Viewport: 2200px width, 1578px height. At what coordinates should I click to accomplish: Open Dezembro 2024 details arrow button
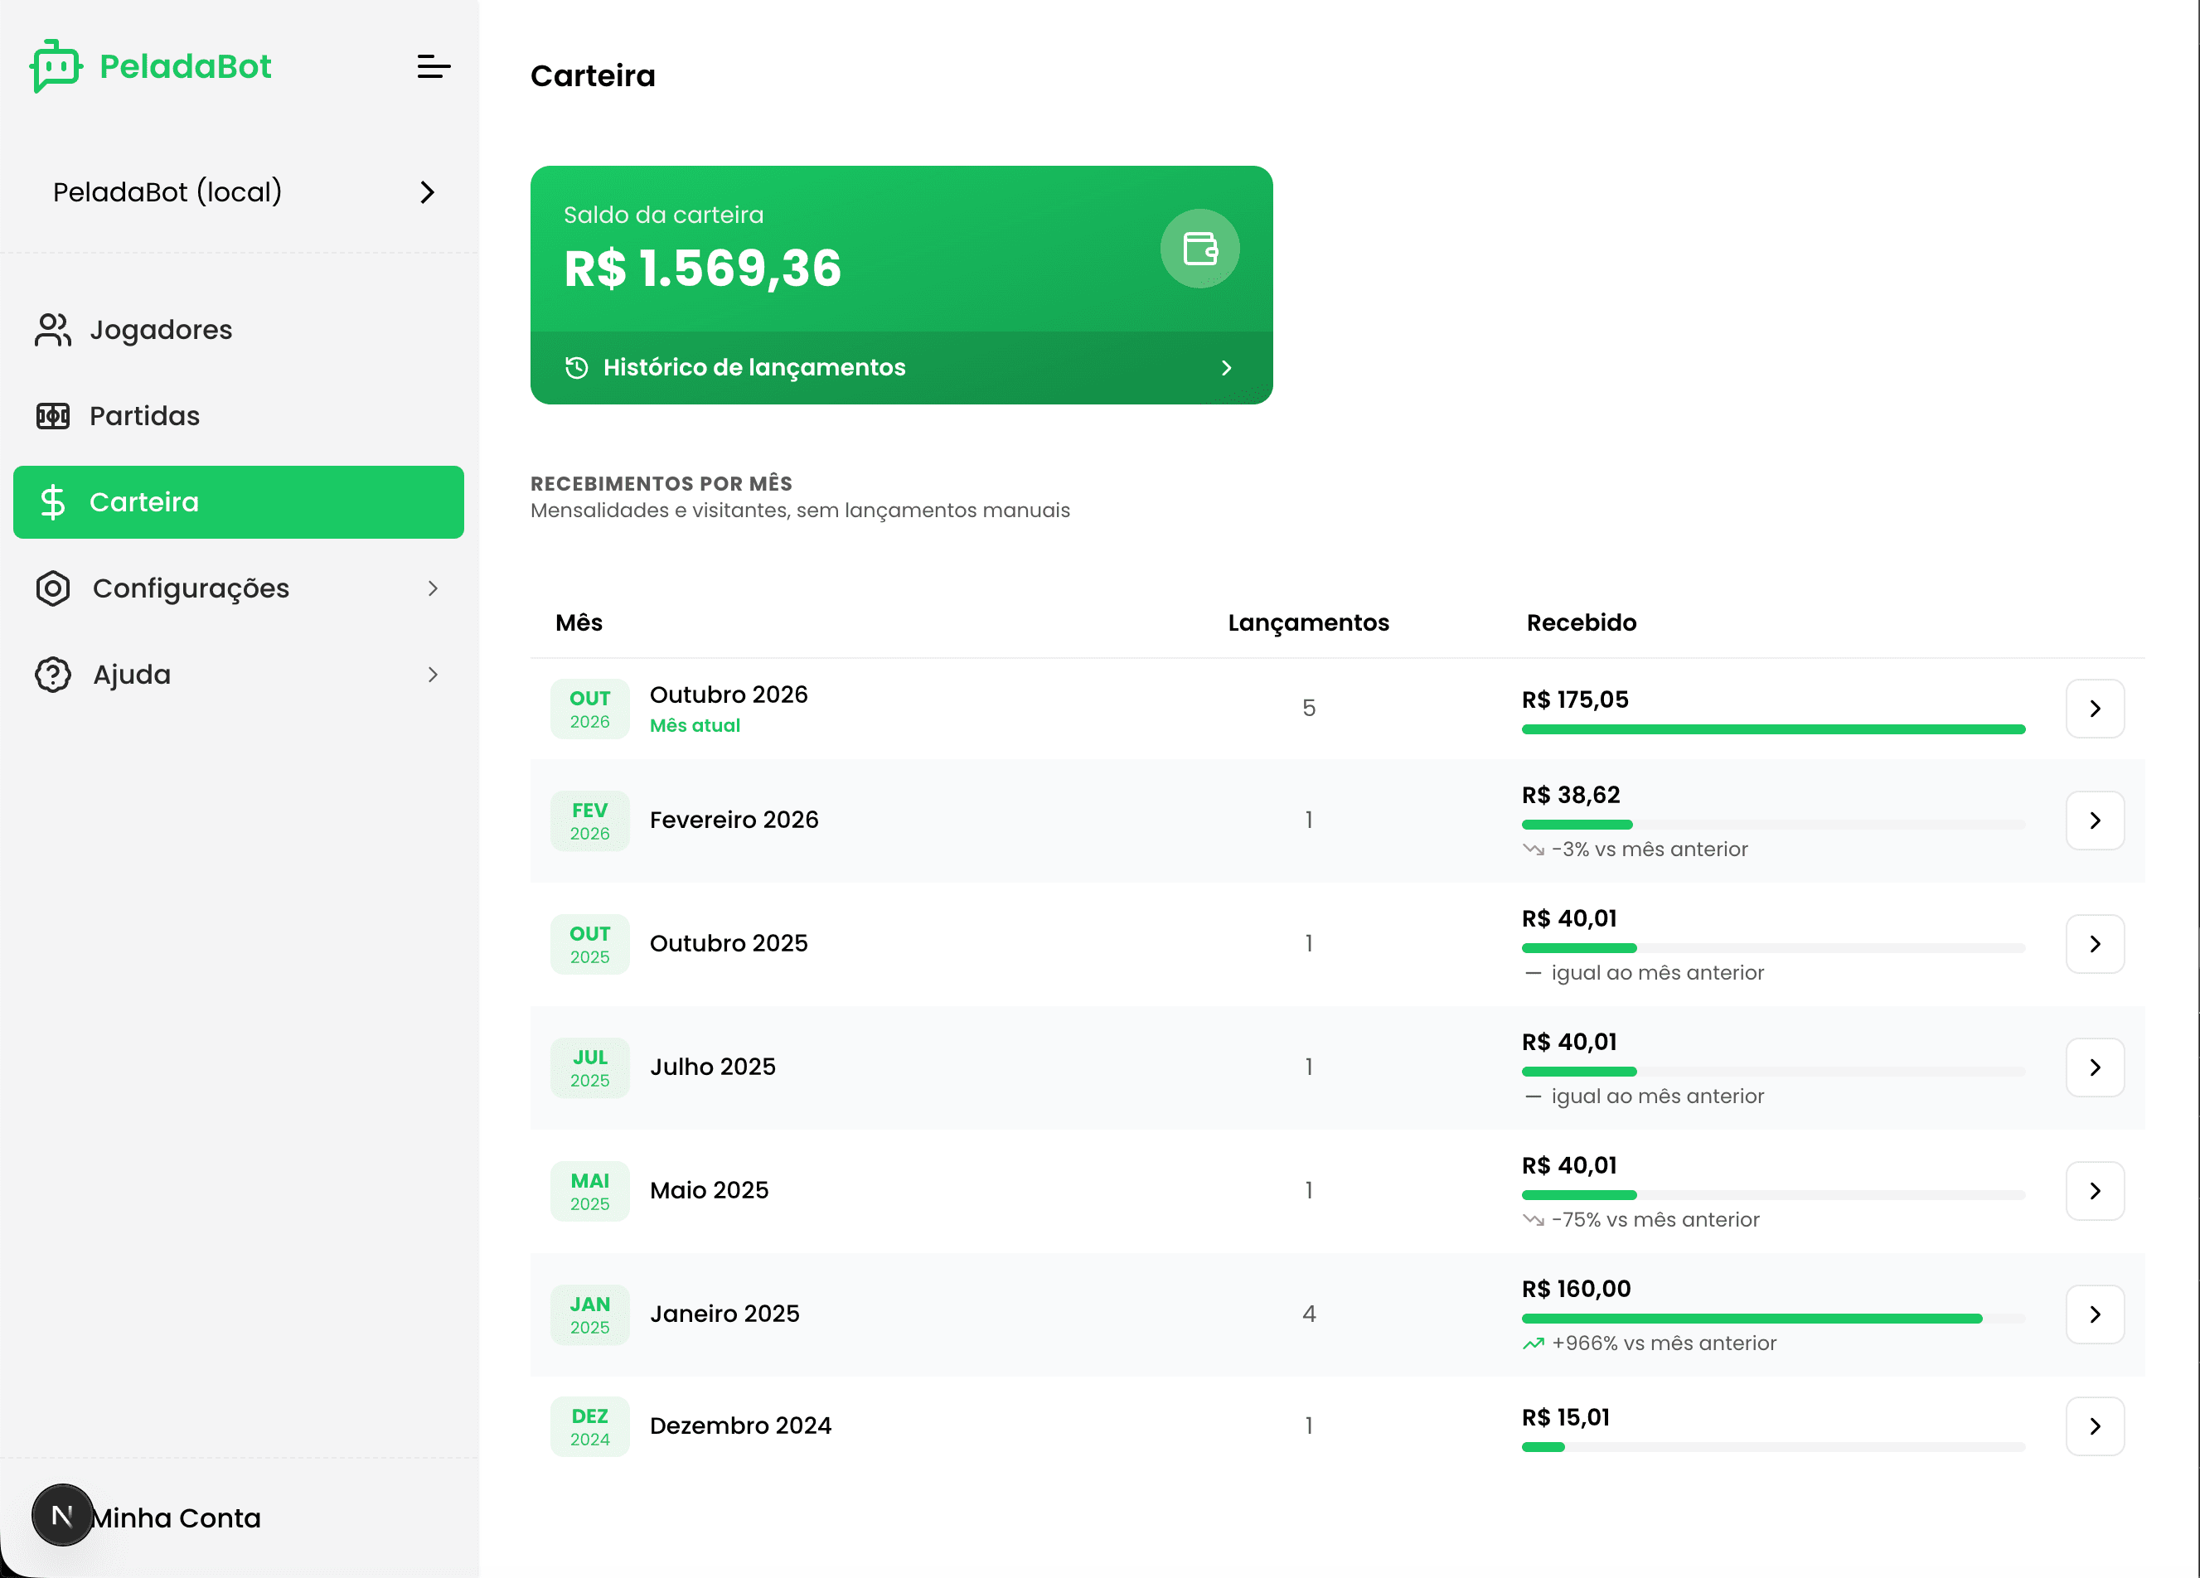(x=2096, y=1426)
